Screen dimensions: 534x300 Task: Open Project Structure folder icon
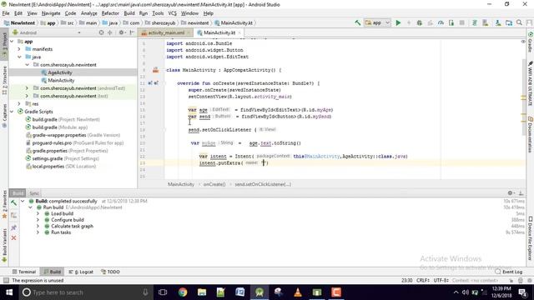(x=509, y=22)
